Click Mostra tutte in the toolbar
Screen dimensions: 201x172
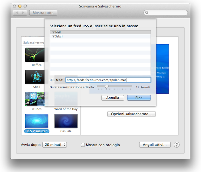click(43, 13)
